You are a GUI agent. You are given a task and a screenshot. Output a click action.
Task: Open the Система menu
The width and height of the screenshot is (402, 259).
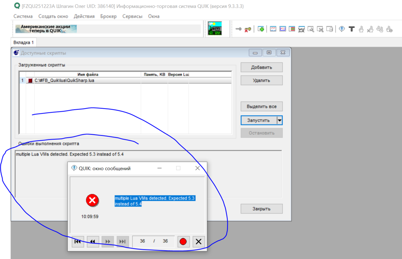coord(23,16)
